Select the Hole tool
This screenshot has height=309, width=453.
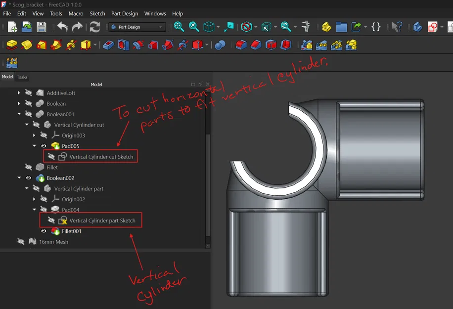(x=123, y=45)
